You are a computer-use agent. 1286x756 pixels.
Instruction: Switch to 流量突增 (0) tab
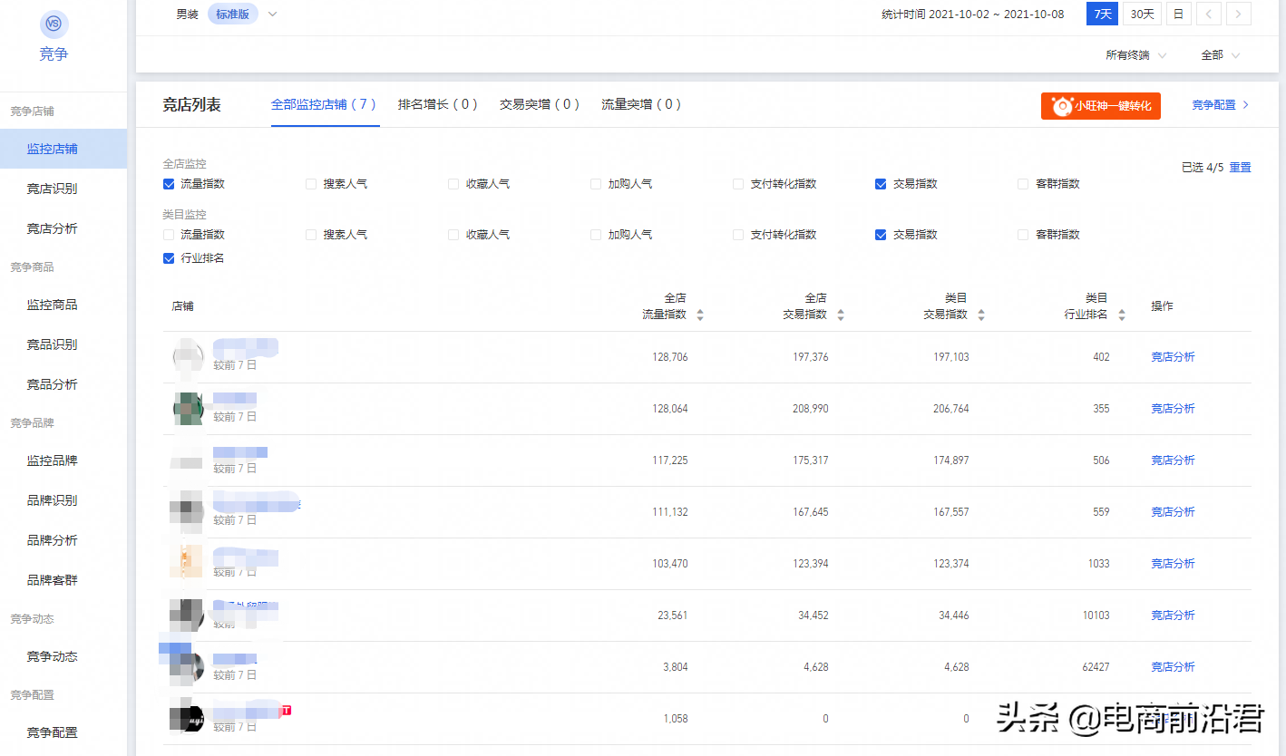(641, 105)
